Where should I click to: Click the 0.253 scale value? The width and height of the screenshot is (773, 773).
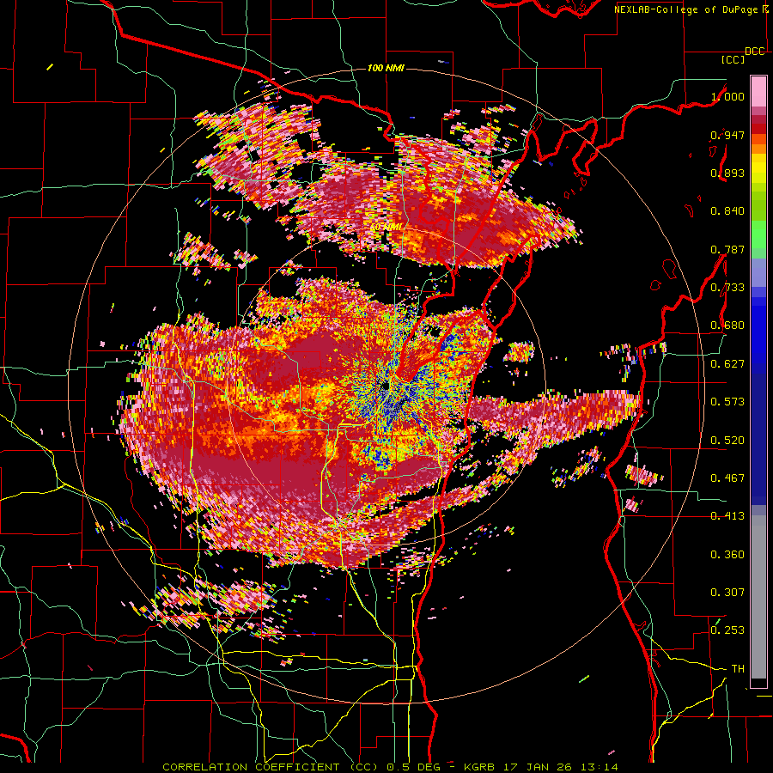tap(727, 630)
